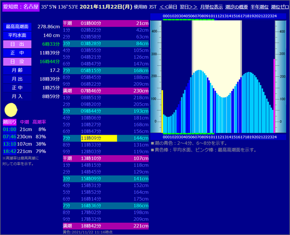This screenshot has width=290, height=235.
Task: Click the 18:42 tide time entry
Action: tap(10, 152)
